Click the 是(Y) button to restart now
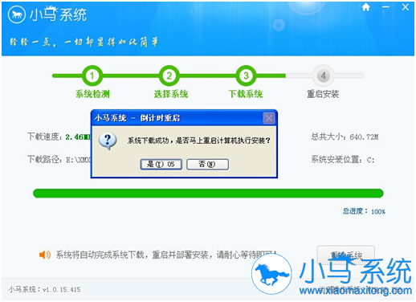The width and height of the screenshot is (416, 302). [x=161, y=164]
